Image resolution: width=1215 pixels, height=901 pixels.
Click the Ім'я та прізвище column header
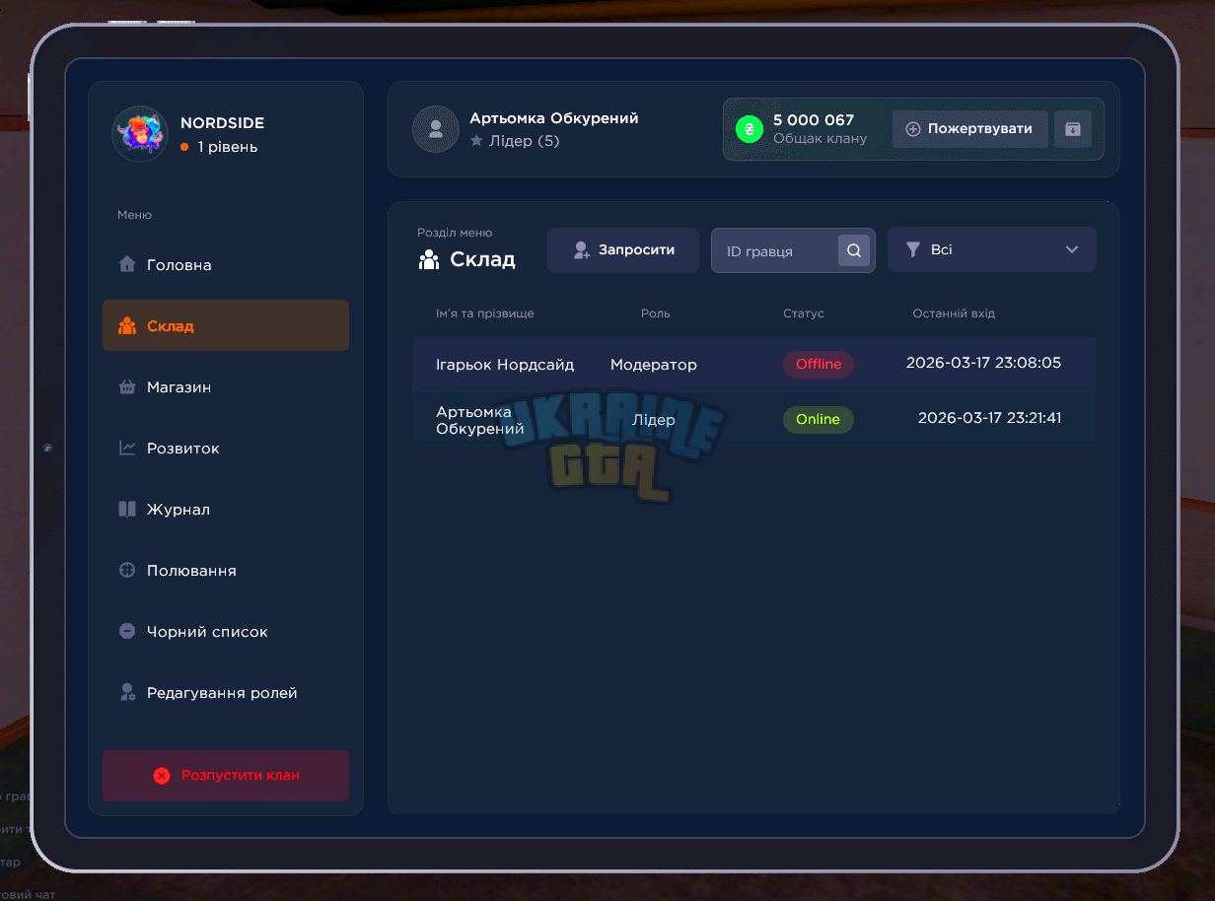point(485,313)
